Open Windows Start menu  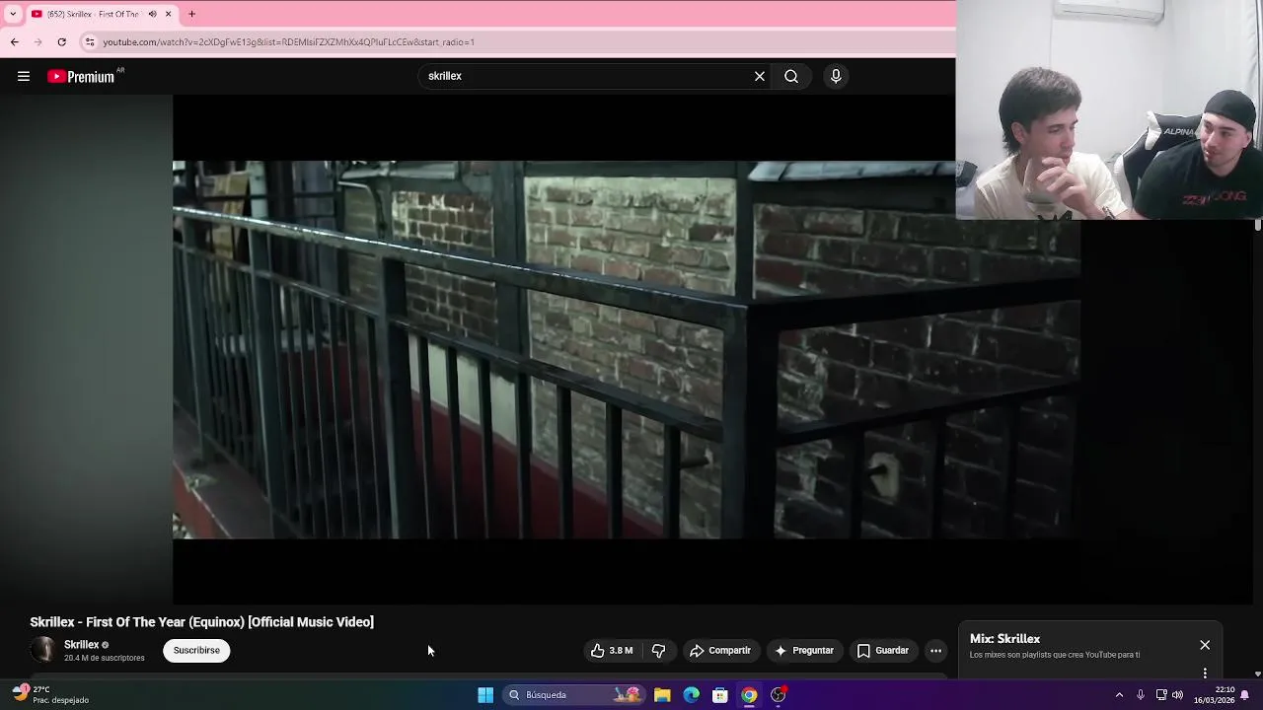coord(485,695)
